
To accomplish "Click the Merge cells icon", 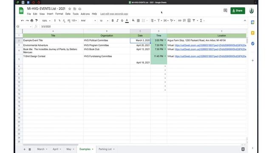I will point(143,20).
